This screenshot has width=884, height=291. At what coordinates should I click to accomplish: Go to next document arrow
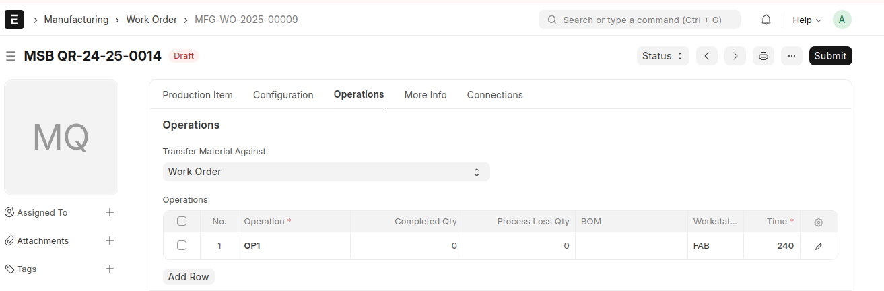pyautogui.click(x=735, y=56)
